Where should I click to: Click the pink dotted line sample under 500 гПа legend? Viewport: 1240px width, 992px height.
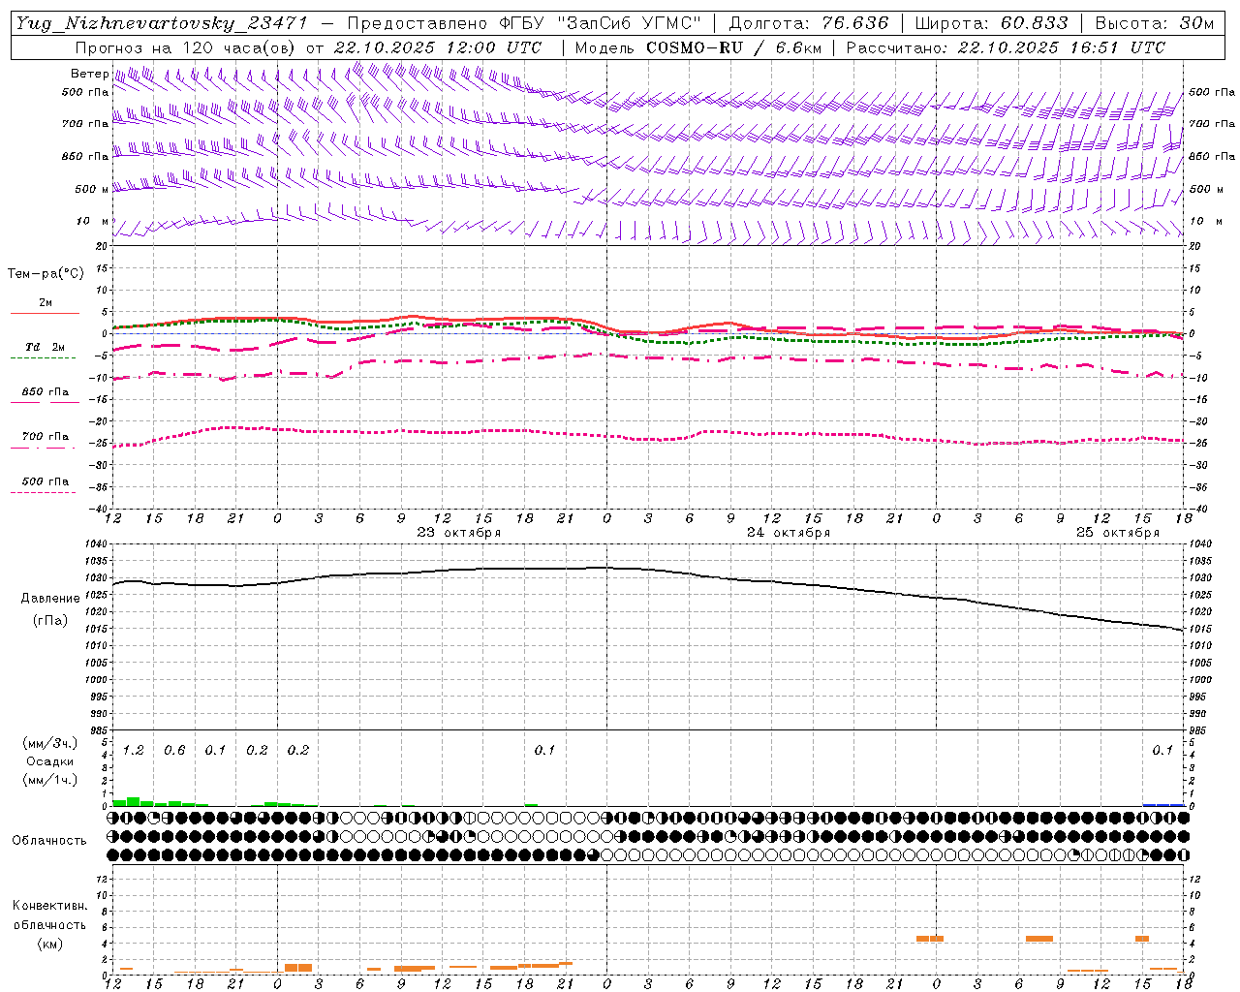[43, 492]
